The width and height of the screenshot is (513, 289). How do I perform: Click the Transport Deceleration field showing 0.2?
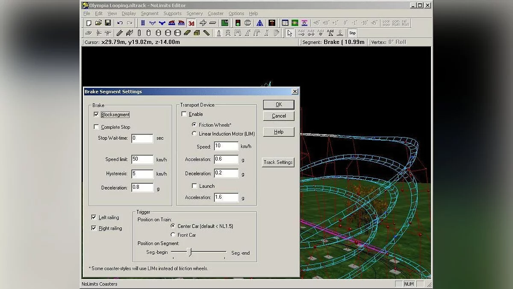(x=226, y=173)
